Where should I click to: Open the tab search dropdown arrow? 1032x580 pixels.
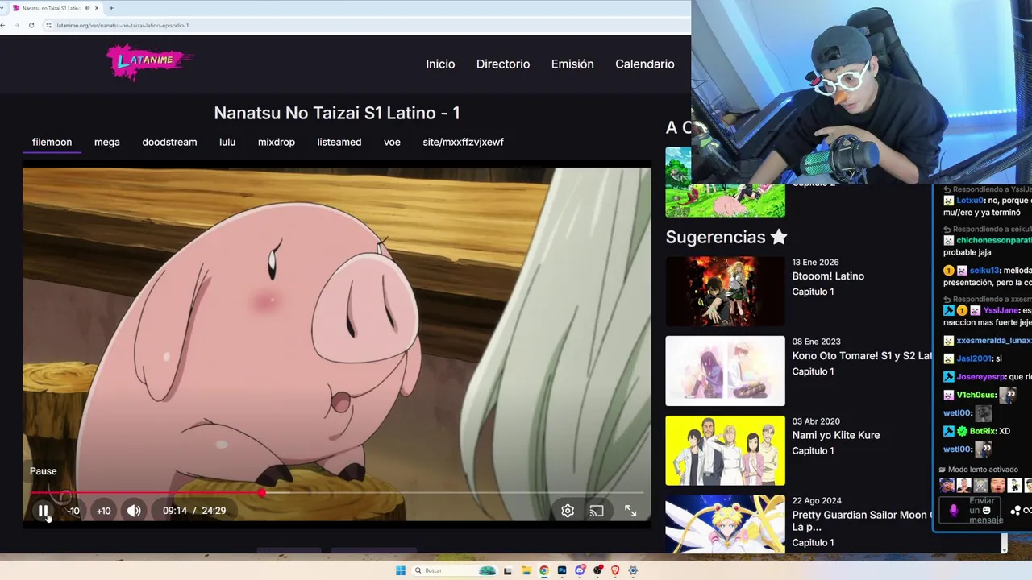click(x=2, y=8)
